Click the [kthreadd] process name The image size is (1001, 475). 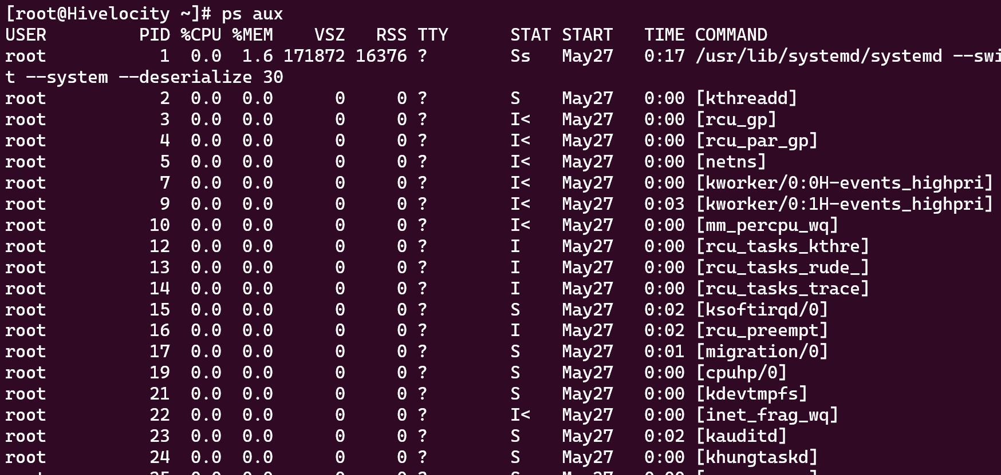pos(746,98)
